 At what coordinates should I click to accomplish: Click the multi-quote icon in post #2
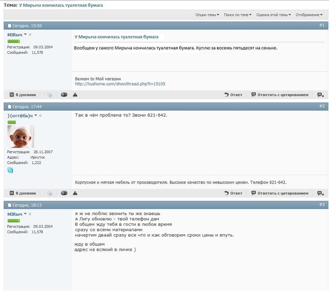[321, 193]
